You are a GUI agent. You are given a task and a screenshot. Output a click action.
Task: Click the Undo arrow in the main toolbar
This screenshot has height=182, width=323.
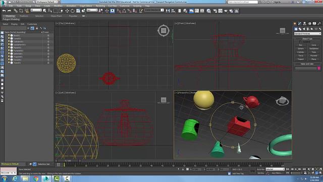pos(4,11)
